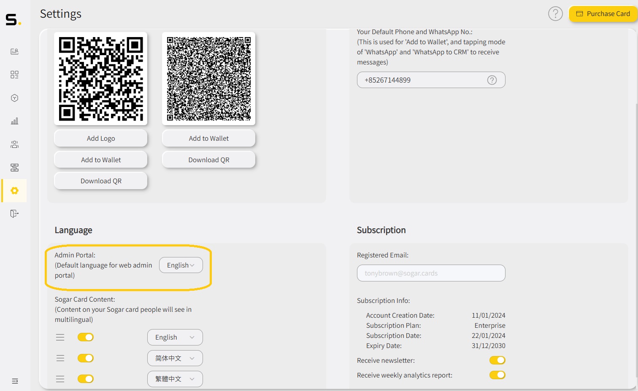Click the 'Receive newsletter:' label
This screenshot has width=638, height=391.
coord(386,360)
